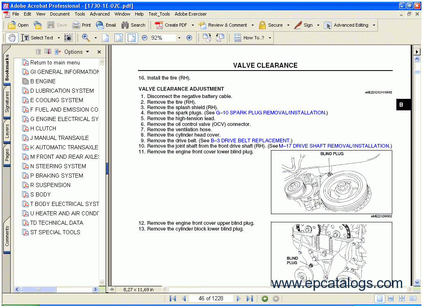Image resolution: width=423 pixels, height=306 pixels.
Task: Click the Print printer icon
Action: point(76,25)
